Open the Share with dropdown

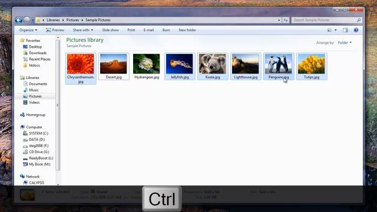point(83,30)
